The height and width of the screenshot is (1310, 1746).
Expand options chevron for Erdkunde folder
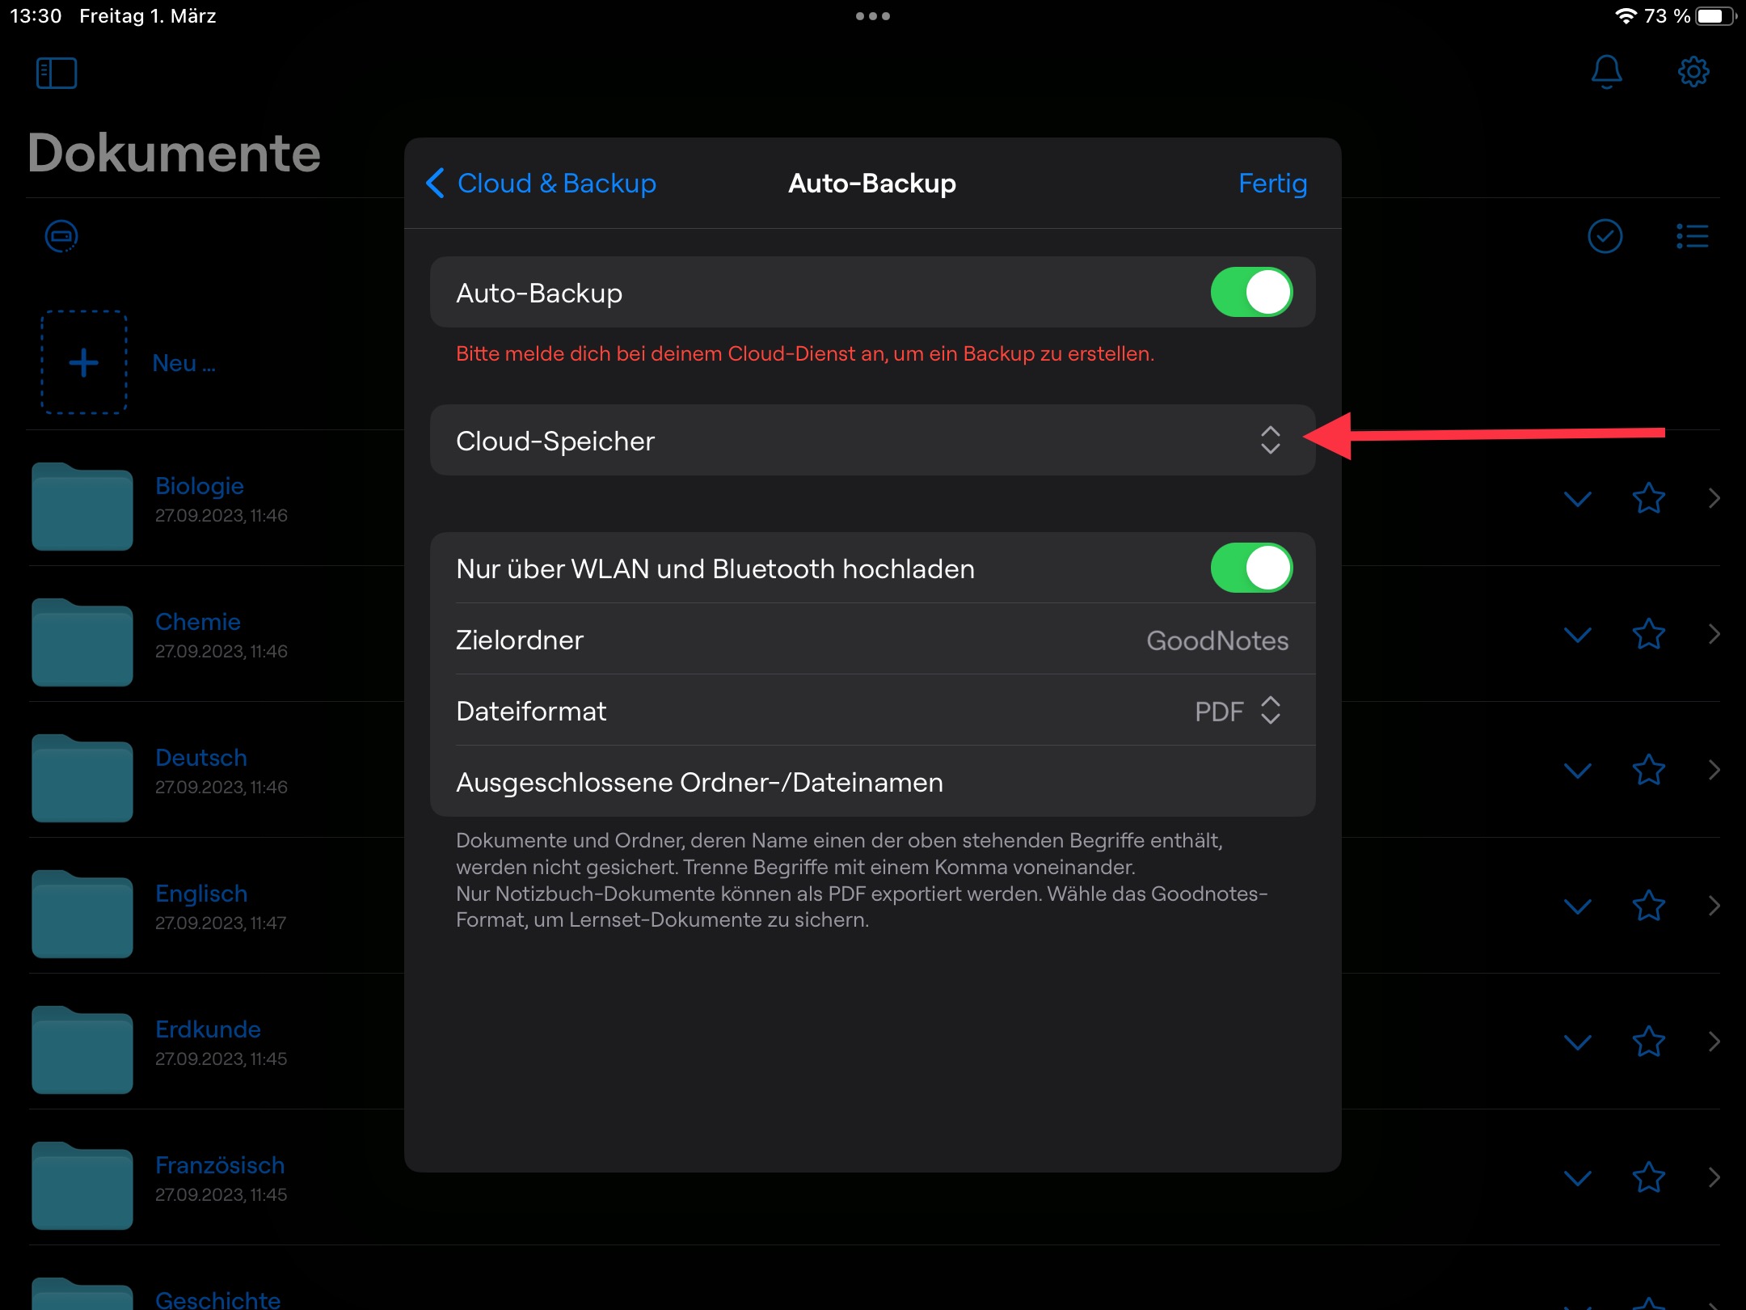tap(1577, 1042)
